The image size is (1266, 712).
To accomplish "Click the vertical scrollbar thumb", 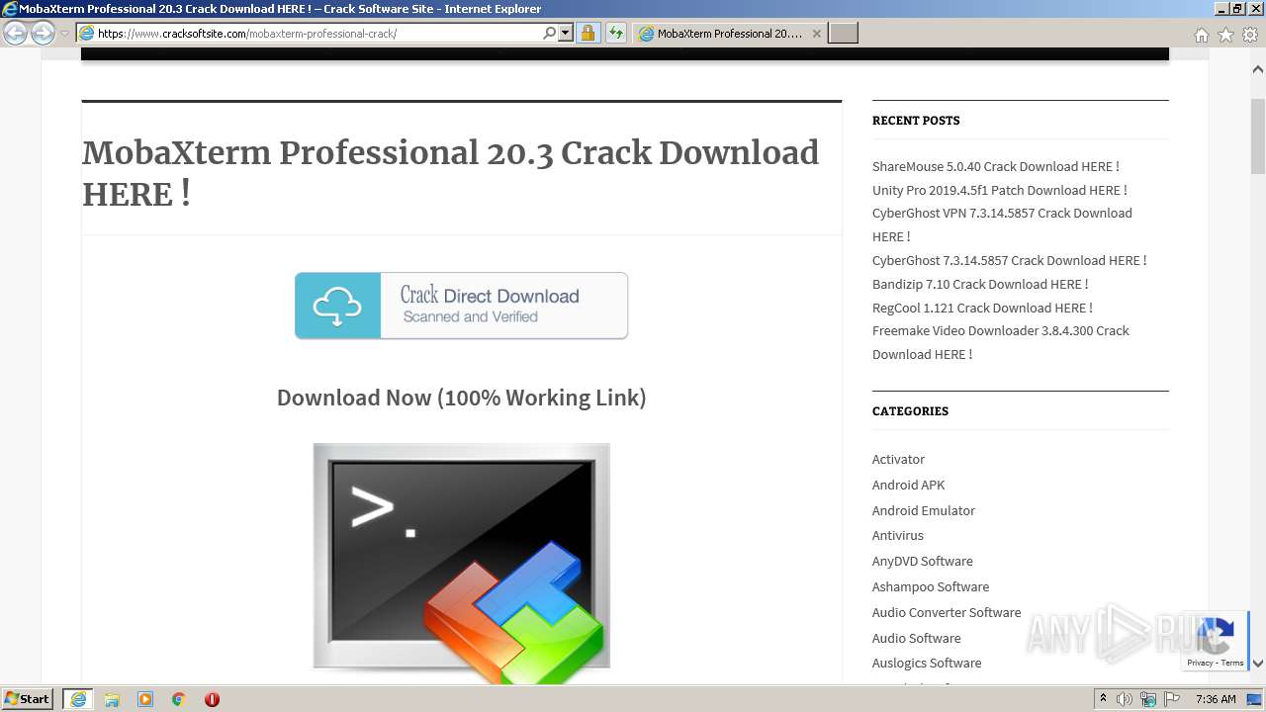I will click(1258, 136).
